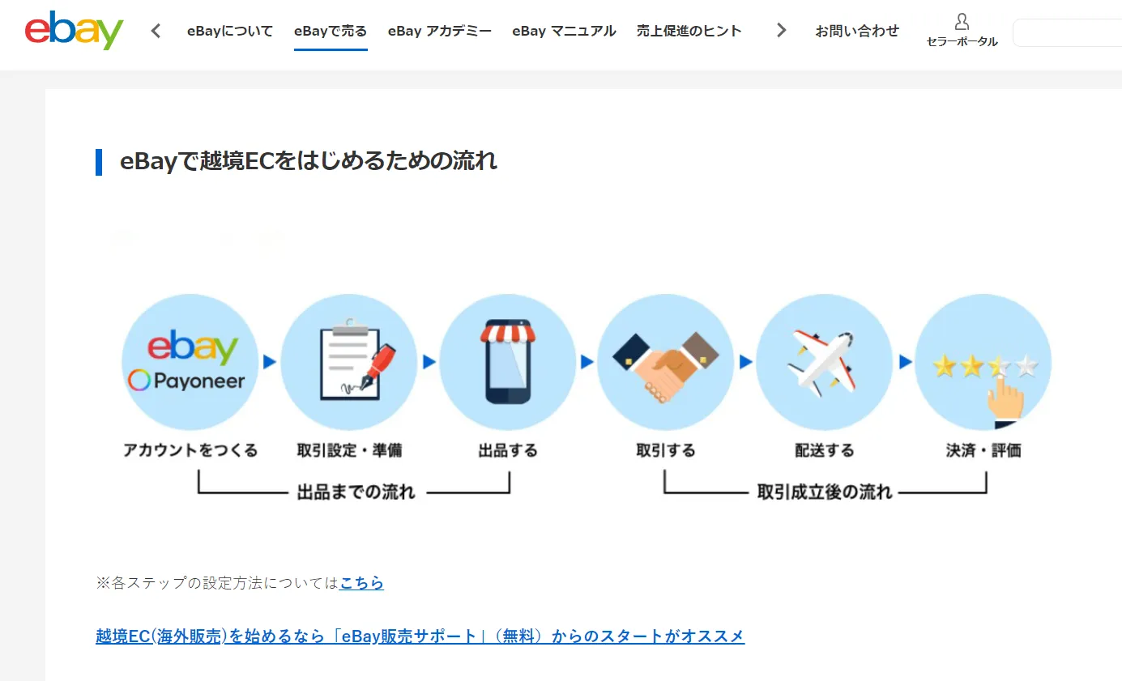The width and height of the screenshot is (1122, 681).
Task: Follow the こちら link for step settings
Action: click(362, 582)
